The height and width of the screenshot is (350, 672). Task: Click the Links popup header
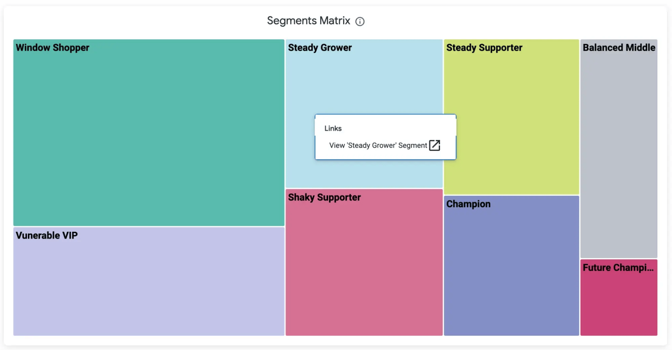coord(333,128)
